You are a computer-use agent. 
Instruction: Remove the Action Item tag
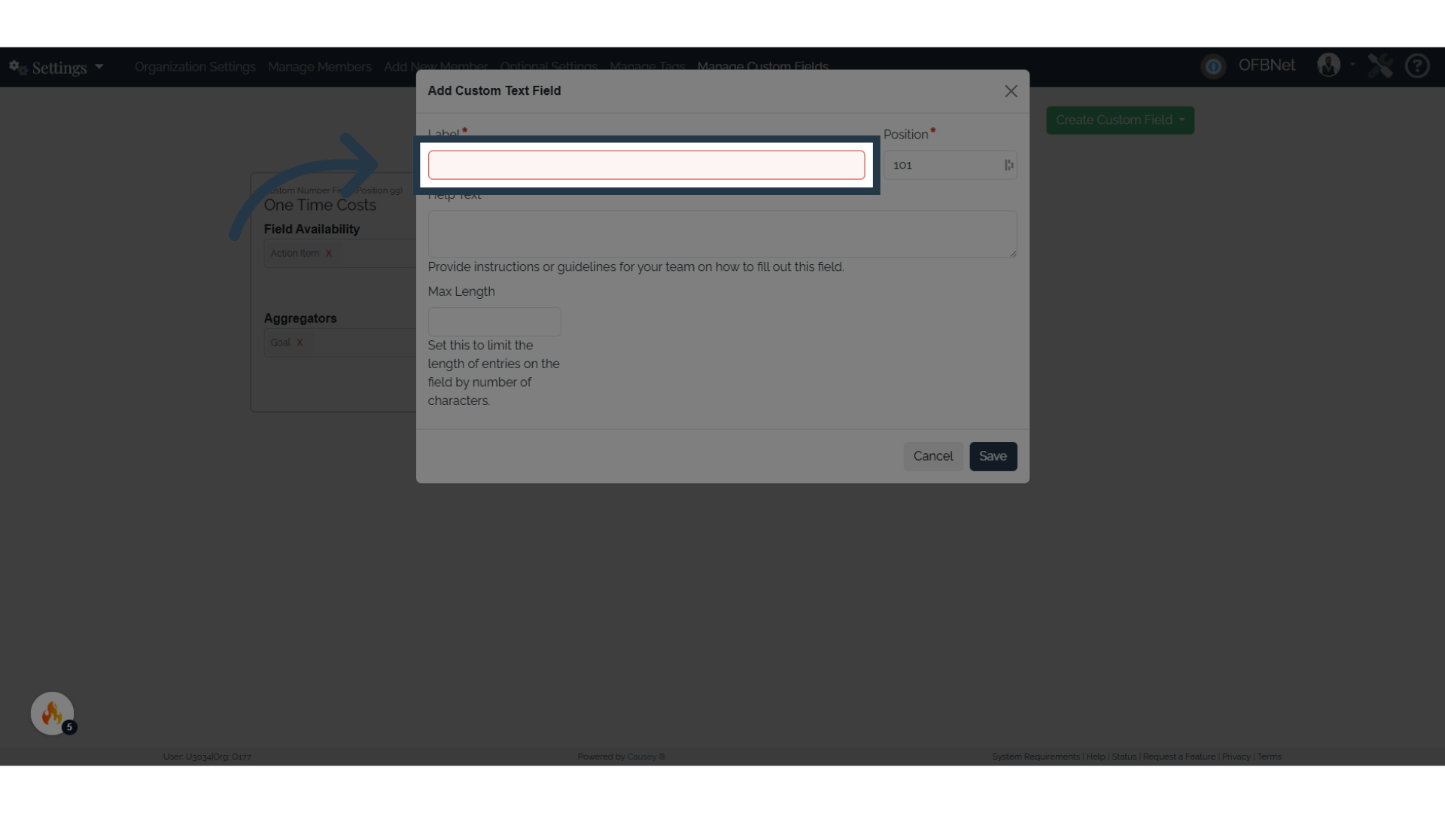click(x=328, y=254)
